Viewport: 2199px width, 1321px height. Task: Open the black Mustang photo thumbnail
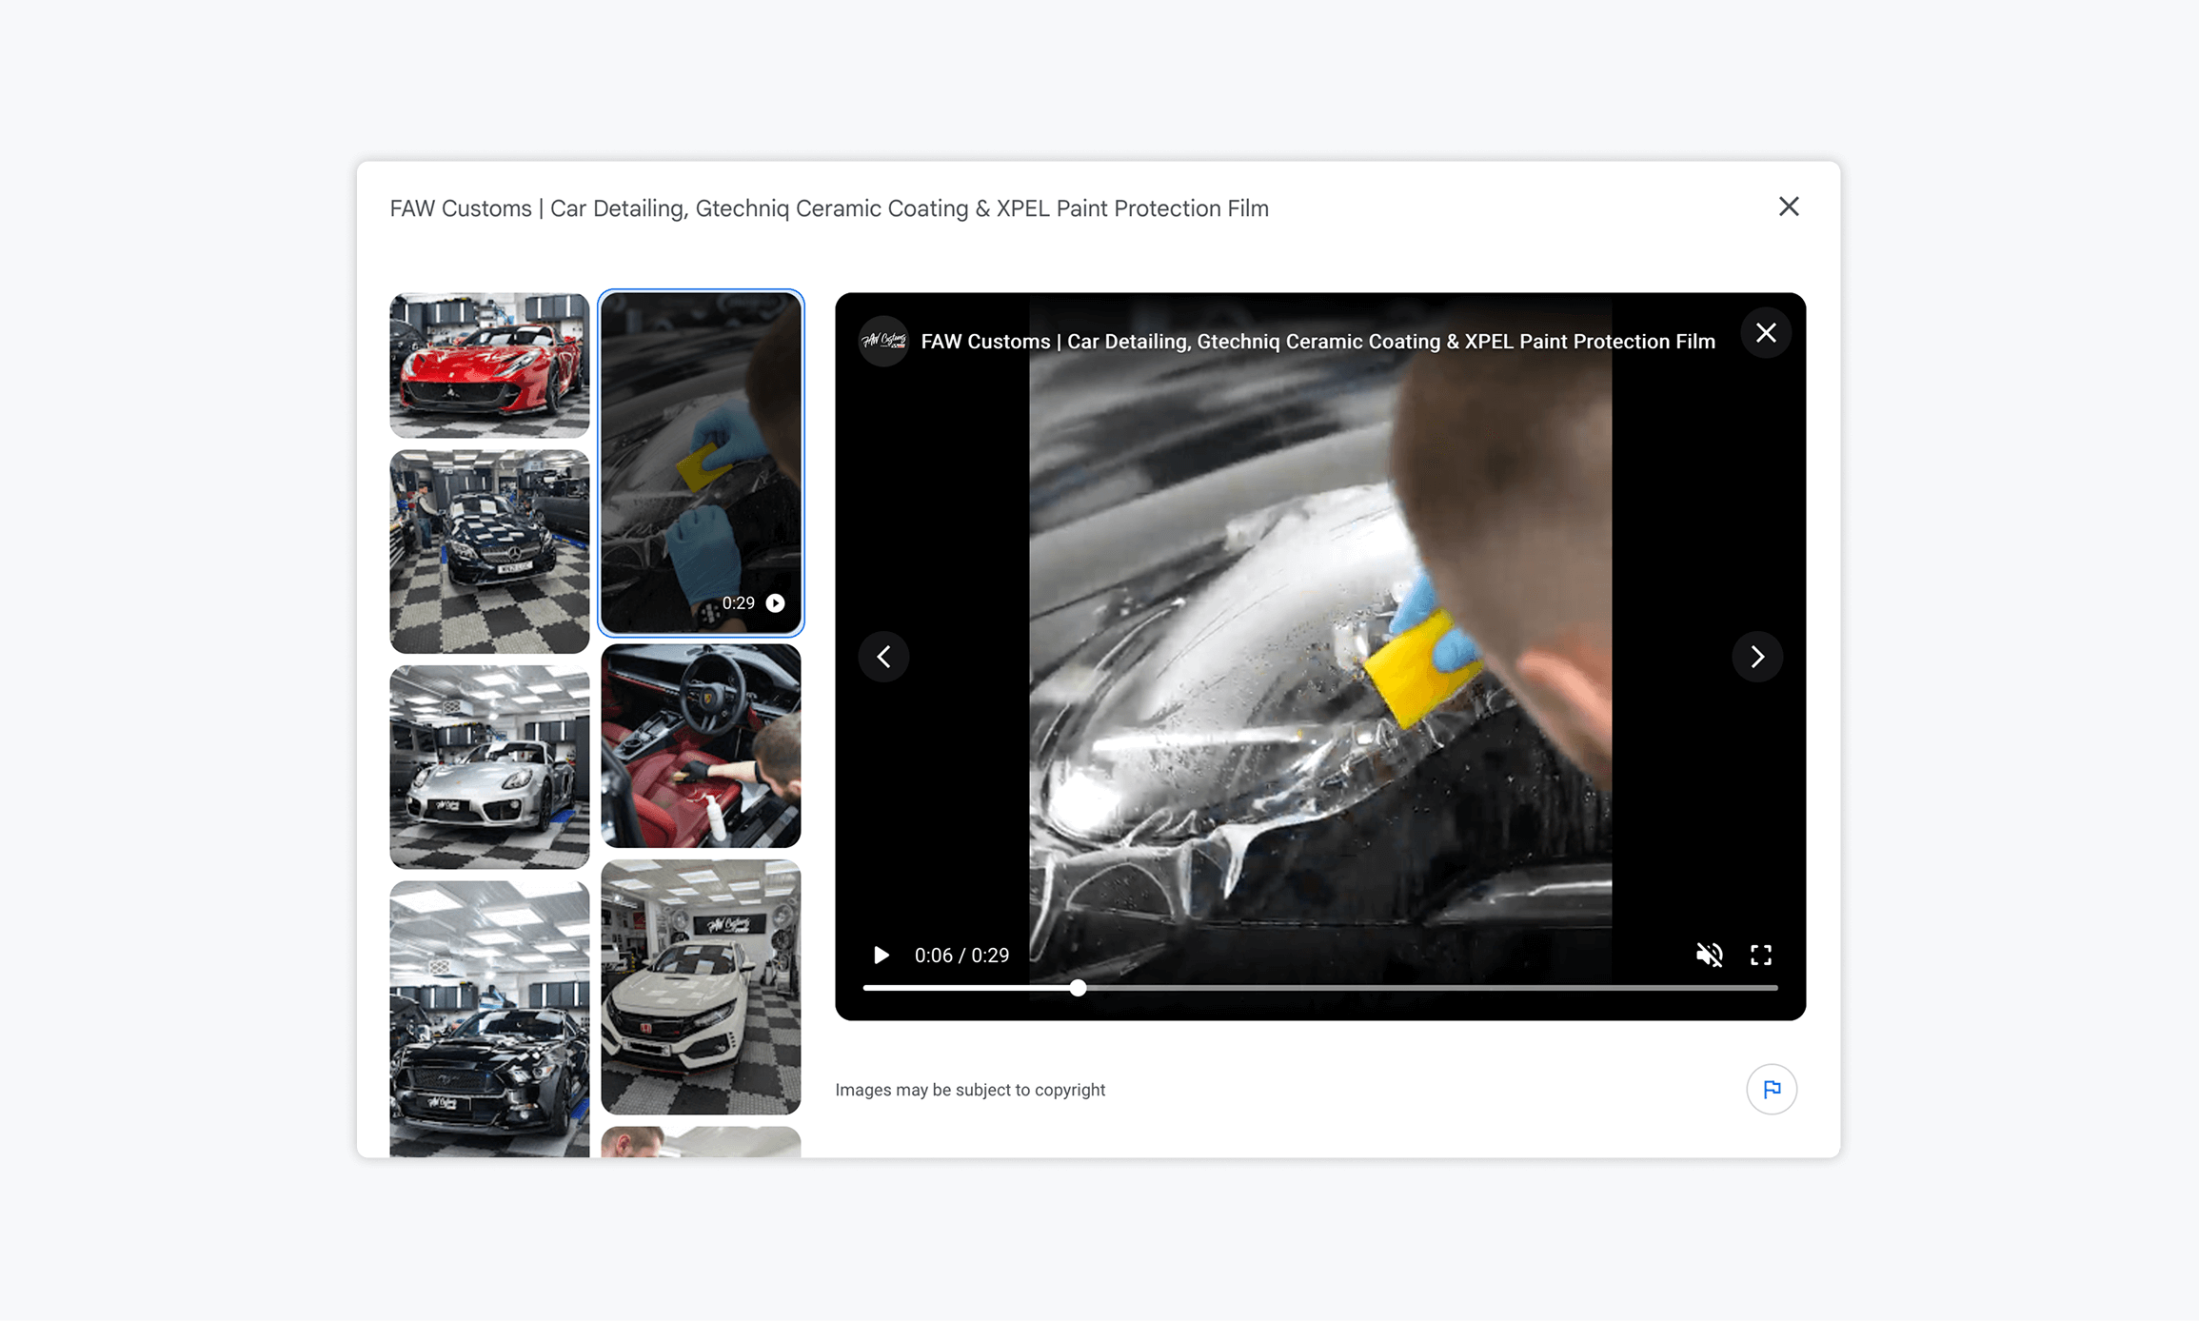point(489,1018)
